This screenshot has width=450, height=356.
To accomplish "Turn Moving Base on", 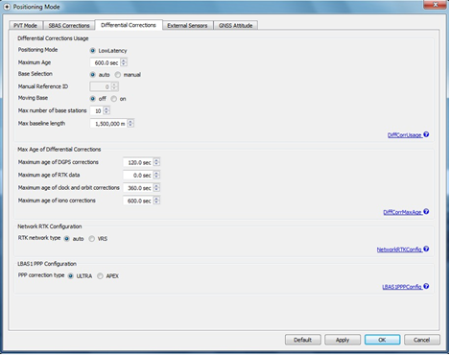I will 114,99.
